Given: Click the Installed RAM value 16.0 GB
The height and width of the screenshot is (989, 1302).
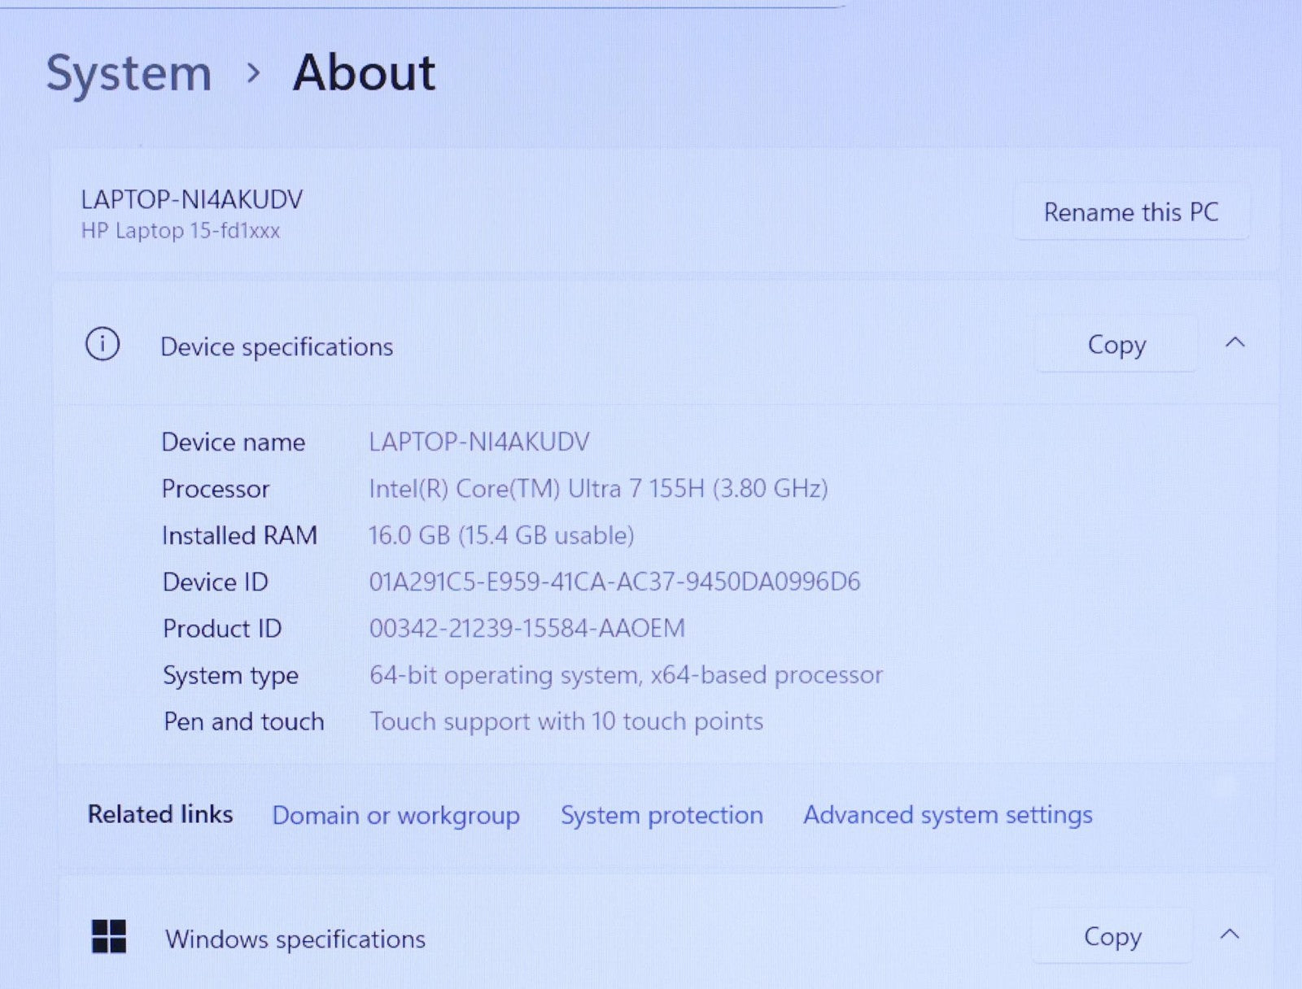Looking at the screenshot, I should tap(500, 535).
